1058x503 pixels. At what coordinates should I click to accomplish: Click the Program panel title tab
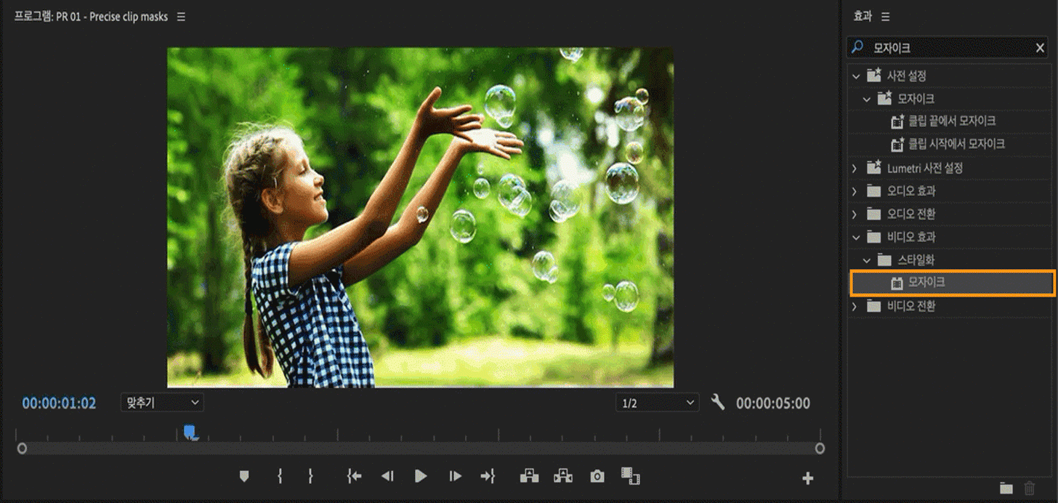point(91,17)
